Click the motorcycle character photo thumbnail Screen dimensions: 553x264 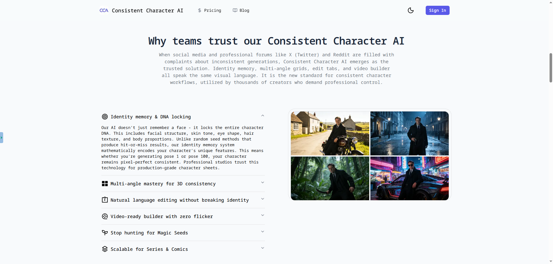329,133
